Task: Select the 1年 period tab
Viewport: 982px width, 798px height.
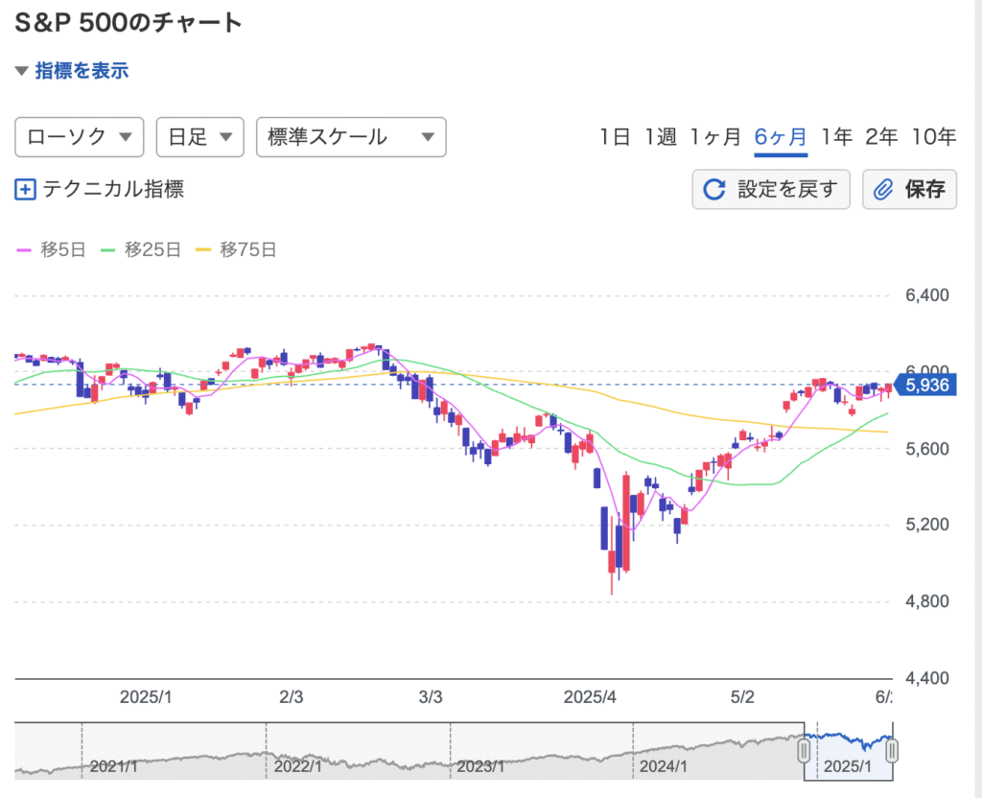Action: 836,136
